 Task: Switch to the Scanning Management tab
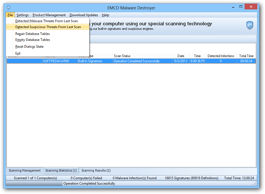(x=25, y=170)
